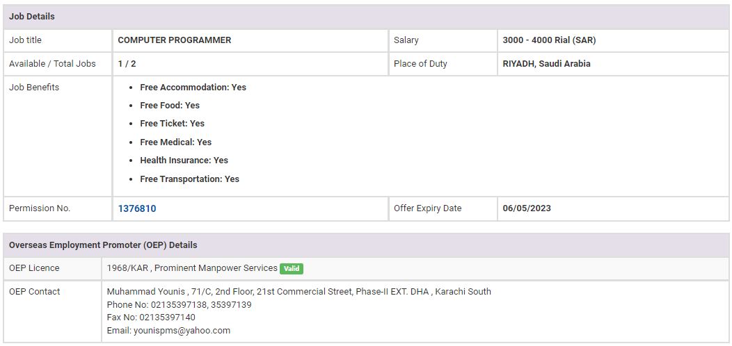Select the salary 3000 - 4000 Rial value
Screen dimensions: 732x346
(549, 40)
